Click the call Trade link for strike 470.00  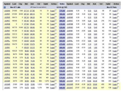(52, 44)
